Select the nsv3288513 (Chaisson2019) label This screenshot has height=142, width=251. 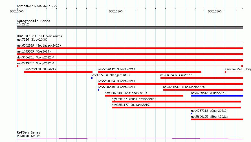184,87
